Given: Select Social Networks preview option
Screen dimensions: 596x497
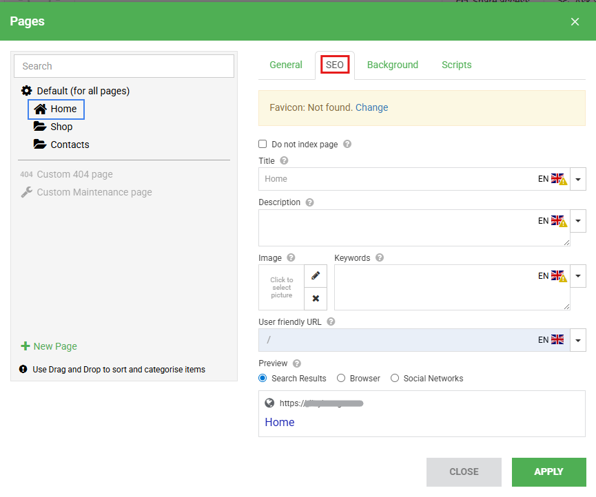Looking at the screenshot, I should point(395,379).
